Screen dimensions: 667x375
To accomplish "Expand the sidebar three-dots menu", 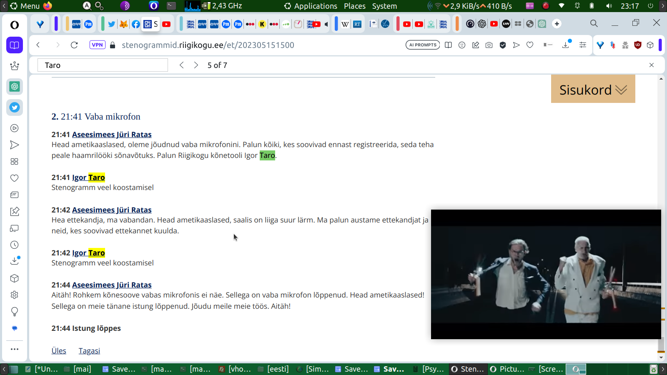I will [x=15, y=349].
